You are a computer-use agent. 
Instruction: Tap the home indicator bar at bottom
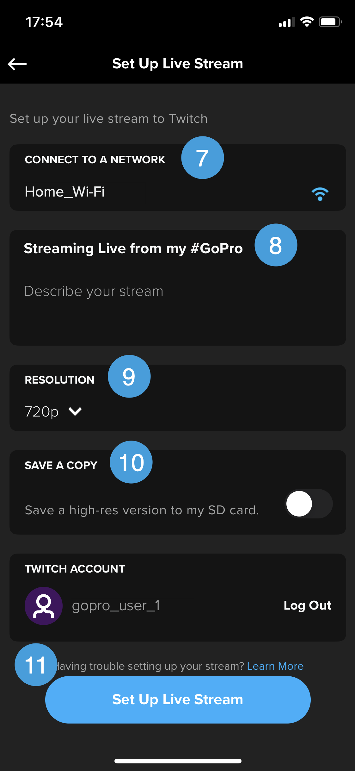pyautogui.click(x=178, y=761)
